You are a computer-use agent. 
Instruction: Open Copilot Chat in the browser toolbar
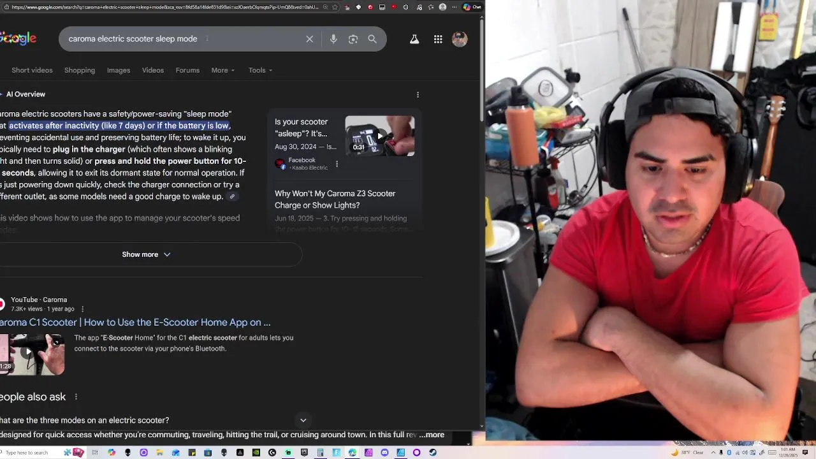[x=472, y=7]
